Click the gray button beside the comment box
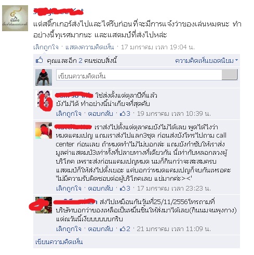 230,74
